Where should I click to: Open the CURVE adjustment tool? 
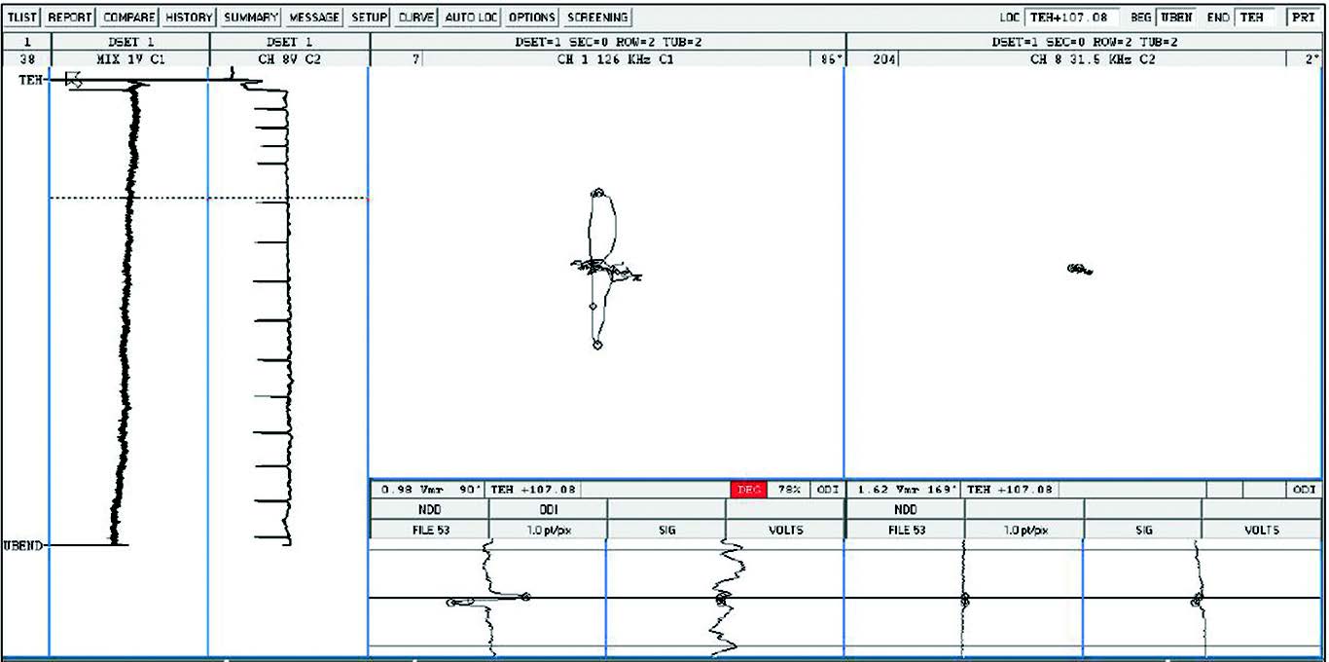416,16
